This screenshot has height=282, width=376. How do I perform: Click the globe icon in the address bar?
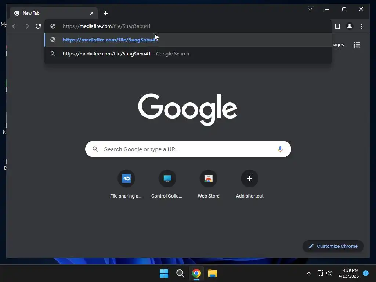pyautogui.click(x=53, y=26)
